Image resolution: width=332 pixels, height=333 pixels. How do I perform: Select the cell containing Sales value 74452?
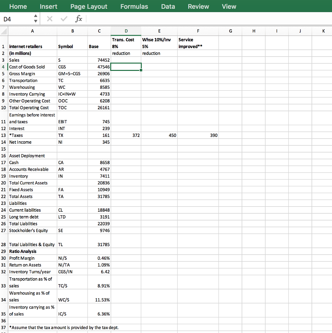click(99, 60)
